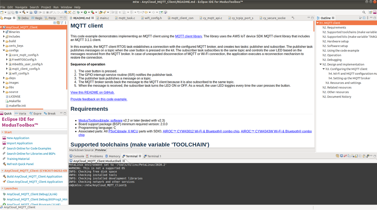
Task: Click the Build hammer toolbar icon
Action: coord(24,12)
